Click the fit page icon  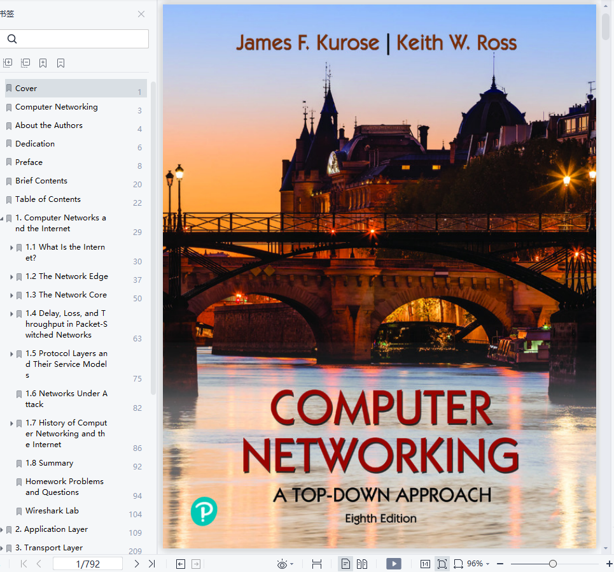(x=442, y=564)
